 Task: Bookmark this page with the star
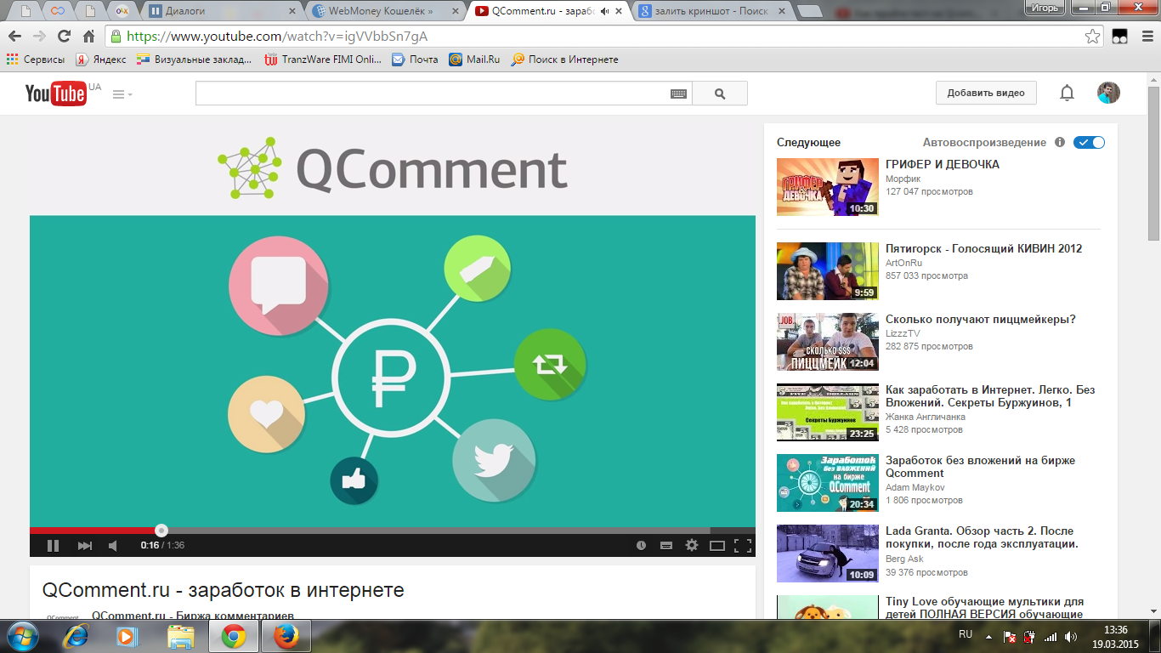click(1093, 37)
